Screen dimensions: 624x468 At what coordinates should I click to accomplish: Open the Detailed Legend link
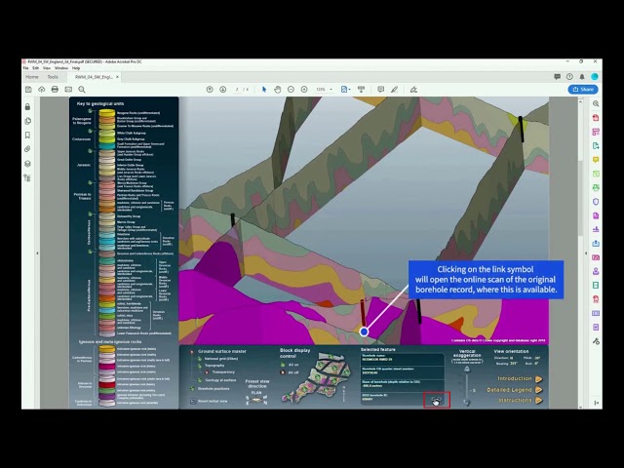(514, 390)
